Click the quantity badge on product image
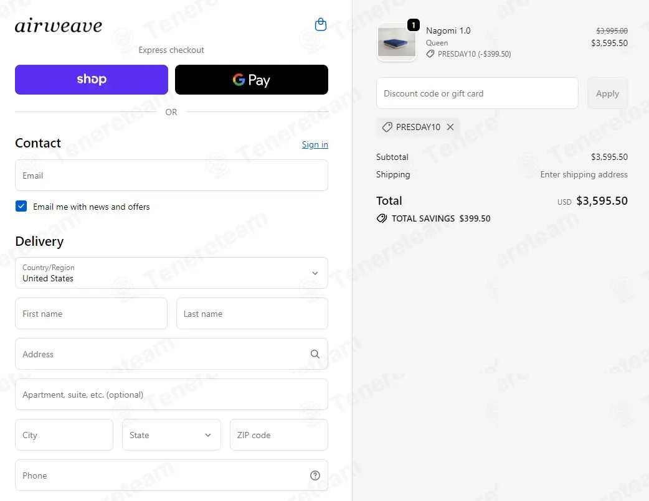The image size is (649, 501). click(414, 25)
